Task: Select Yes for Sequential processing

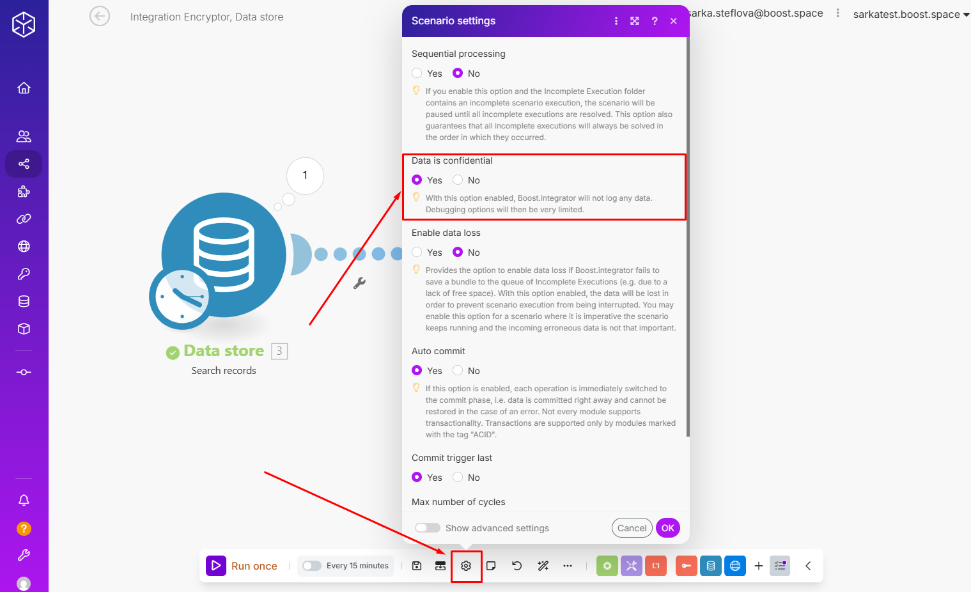Action: coord(417,74)
